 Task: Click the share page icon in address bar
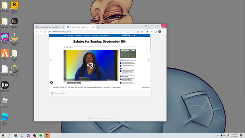click(x=138, y=31)
